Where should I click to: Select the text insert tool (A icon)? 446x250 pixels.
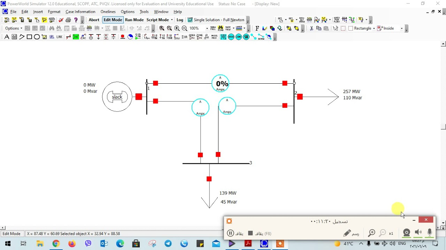point(7,37)
